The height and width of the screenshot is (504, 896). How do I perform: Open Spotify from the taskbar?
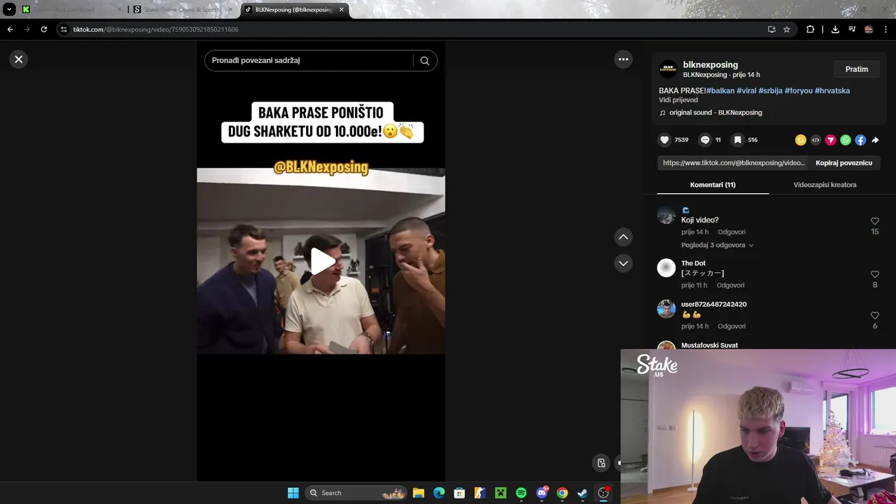(x=521, y=493)
